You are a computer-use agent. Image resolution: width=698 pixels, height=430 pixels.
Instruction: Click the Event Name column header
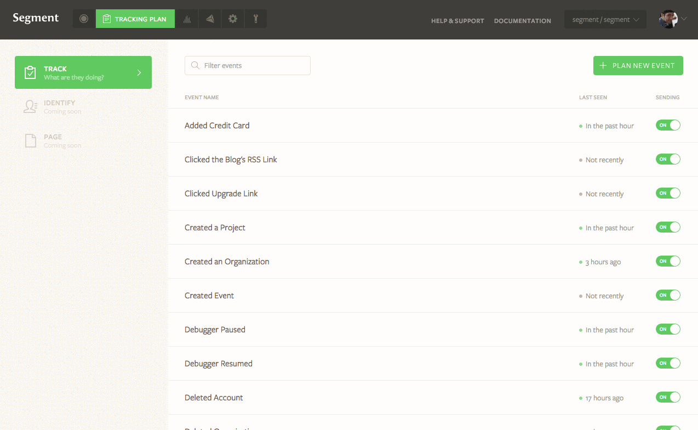click(x=202, y=98)
